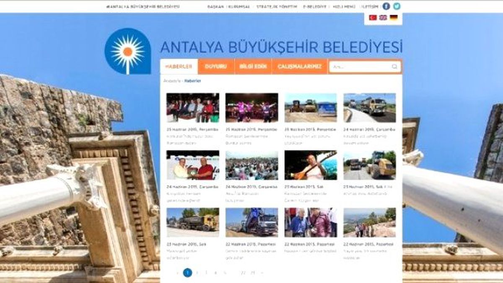Select page 1 in pagination
Viewport: 503px width, 283px height.
click(187, 273)
